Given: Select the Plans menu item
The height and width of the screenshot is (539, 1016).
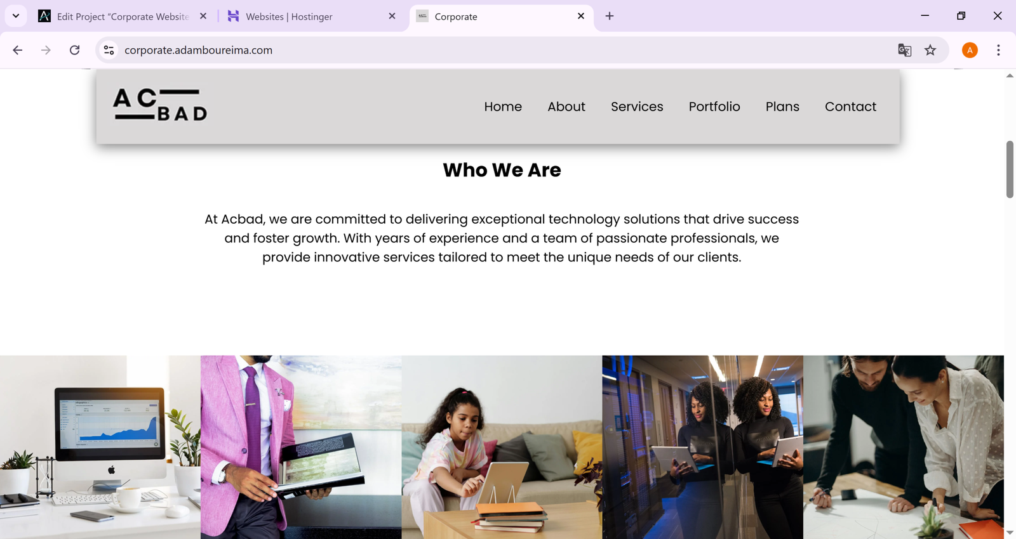Looking at the screenshot, I should pyautogui.click(x=782, y=107).
